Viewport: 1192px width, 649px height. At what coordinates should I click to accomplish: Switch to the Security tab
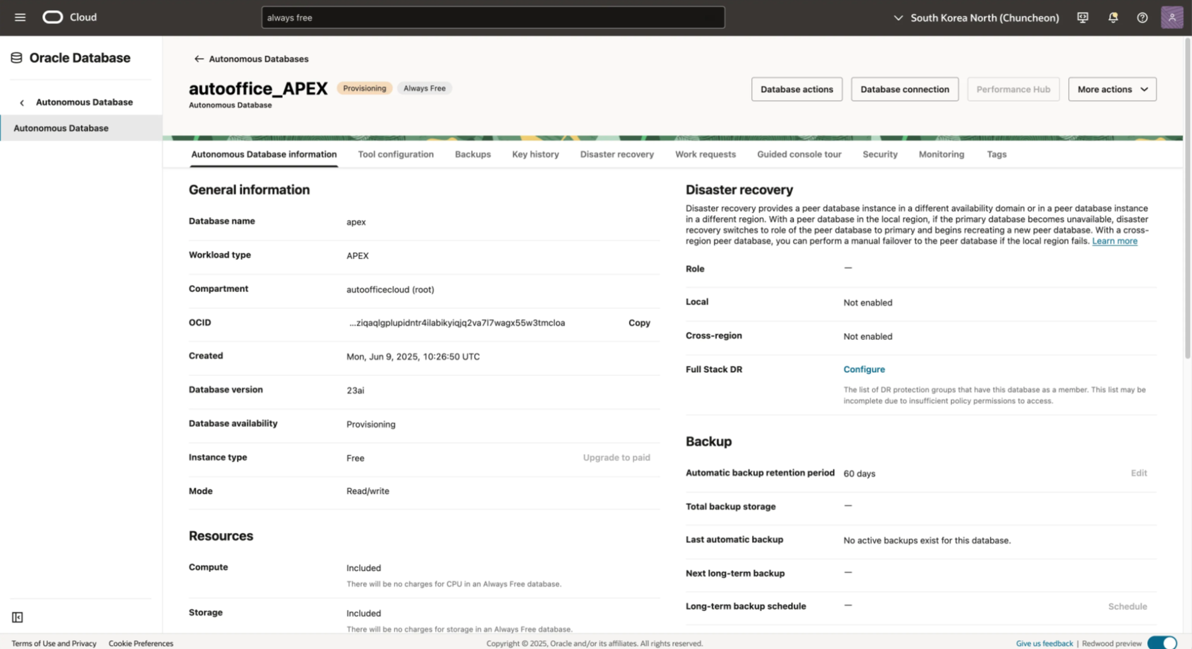880,154
